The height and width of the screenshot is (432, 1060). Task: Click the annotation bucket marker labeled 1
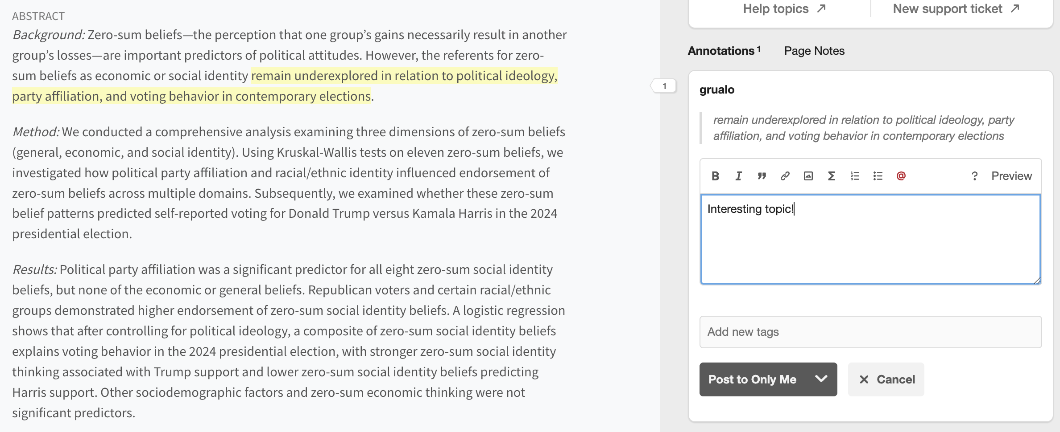point(664,86)
